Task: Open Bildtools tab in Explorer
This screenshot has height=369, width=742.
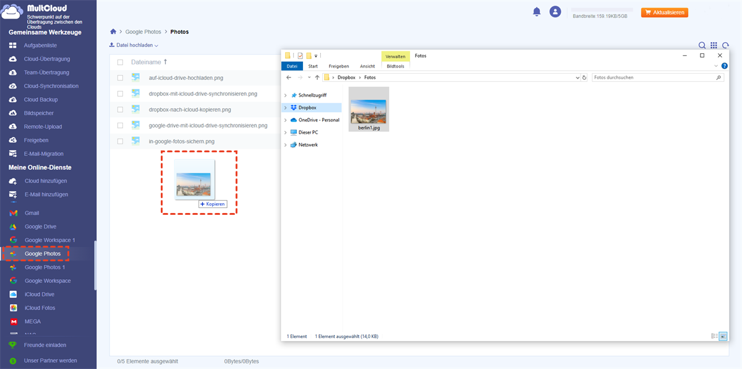Action: 396,66
